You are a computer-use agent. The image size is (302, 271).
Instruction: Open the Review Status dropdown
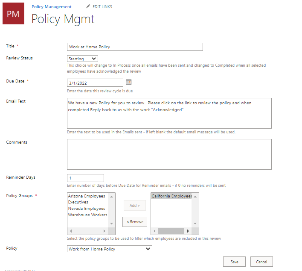[x=82, y=59]
